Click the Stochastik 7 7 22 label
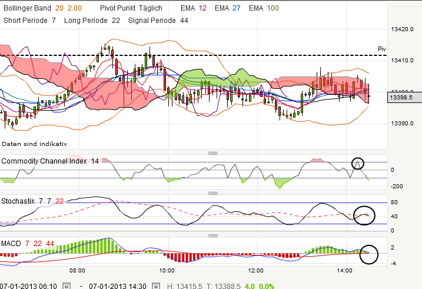Screen dimensions: 422x289 32,201
